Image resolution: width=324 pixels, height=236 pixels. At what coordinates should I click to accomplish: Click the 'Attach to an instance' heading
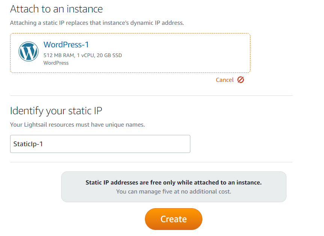(56, 9)
